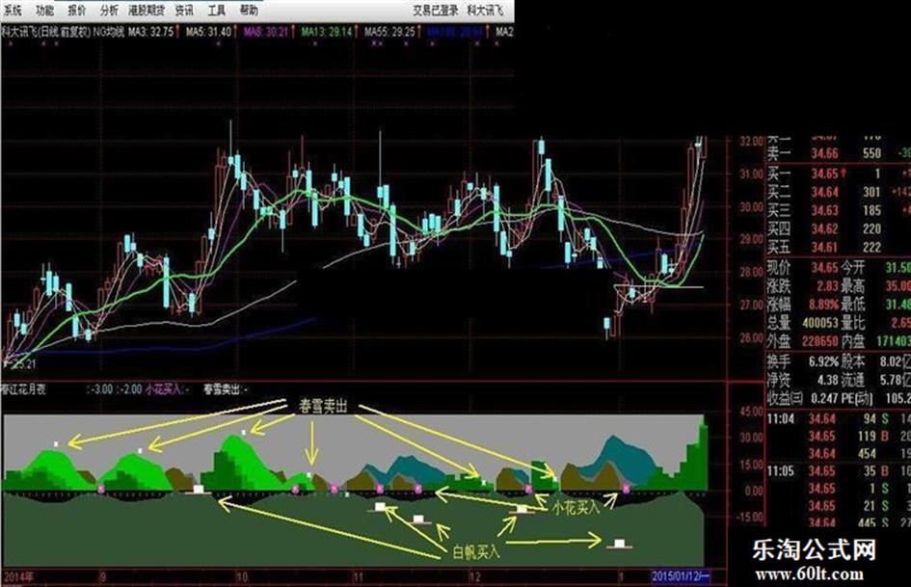Image resolution: width=911 pixels, height=587 pixels.
Task: Click the -15.00 indicator axis label
Action: click(748, 516)
